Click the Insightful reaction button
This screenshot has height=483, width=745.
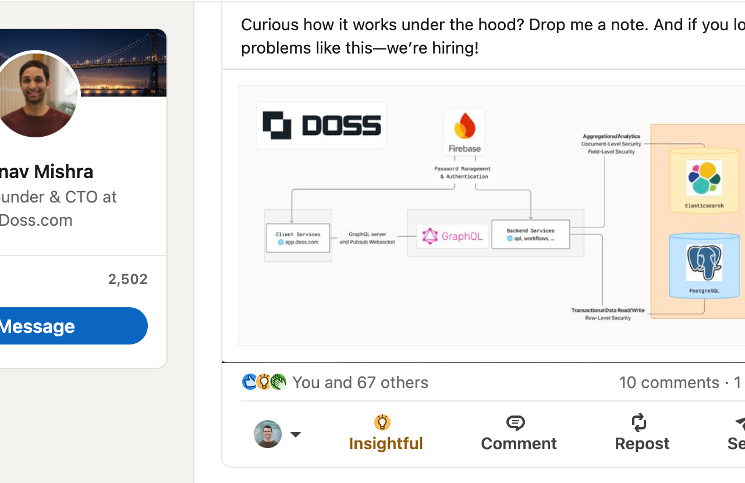click(x=386, y=434)
